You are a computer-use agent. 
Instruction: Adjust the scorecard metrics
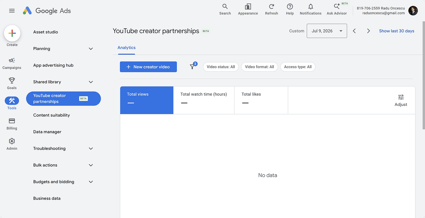tap(401, 100)
